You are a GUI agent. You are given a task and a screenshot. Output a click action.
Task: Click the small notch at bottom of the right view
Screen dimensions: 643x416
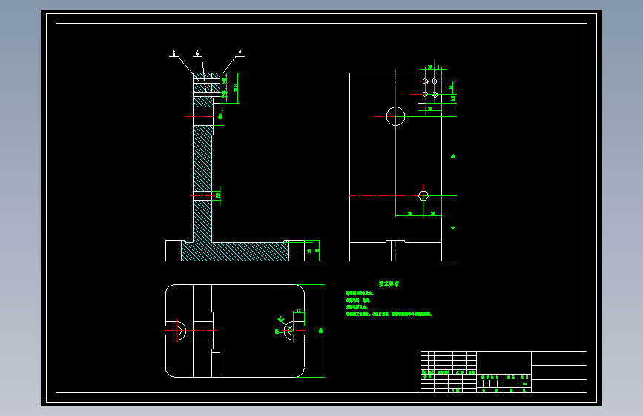pos(396,250)
